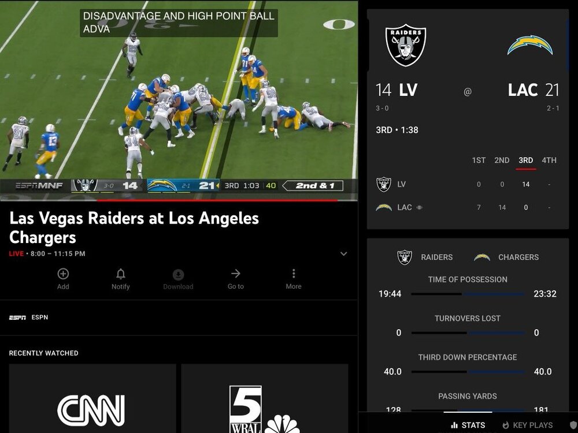This screenshot has height=433, width=578.
Task: Expand program details with the chevron arrow
Action: [x=343, y=254]
